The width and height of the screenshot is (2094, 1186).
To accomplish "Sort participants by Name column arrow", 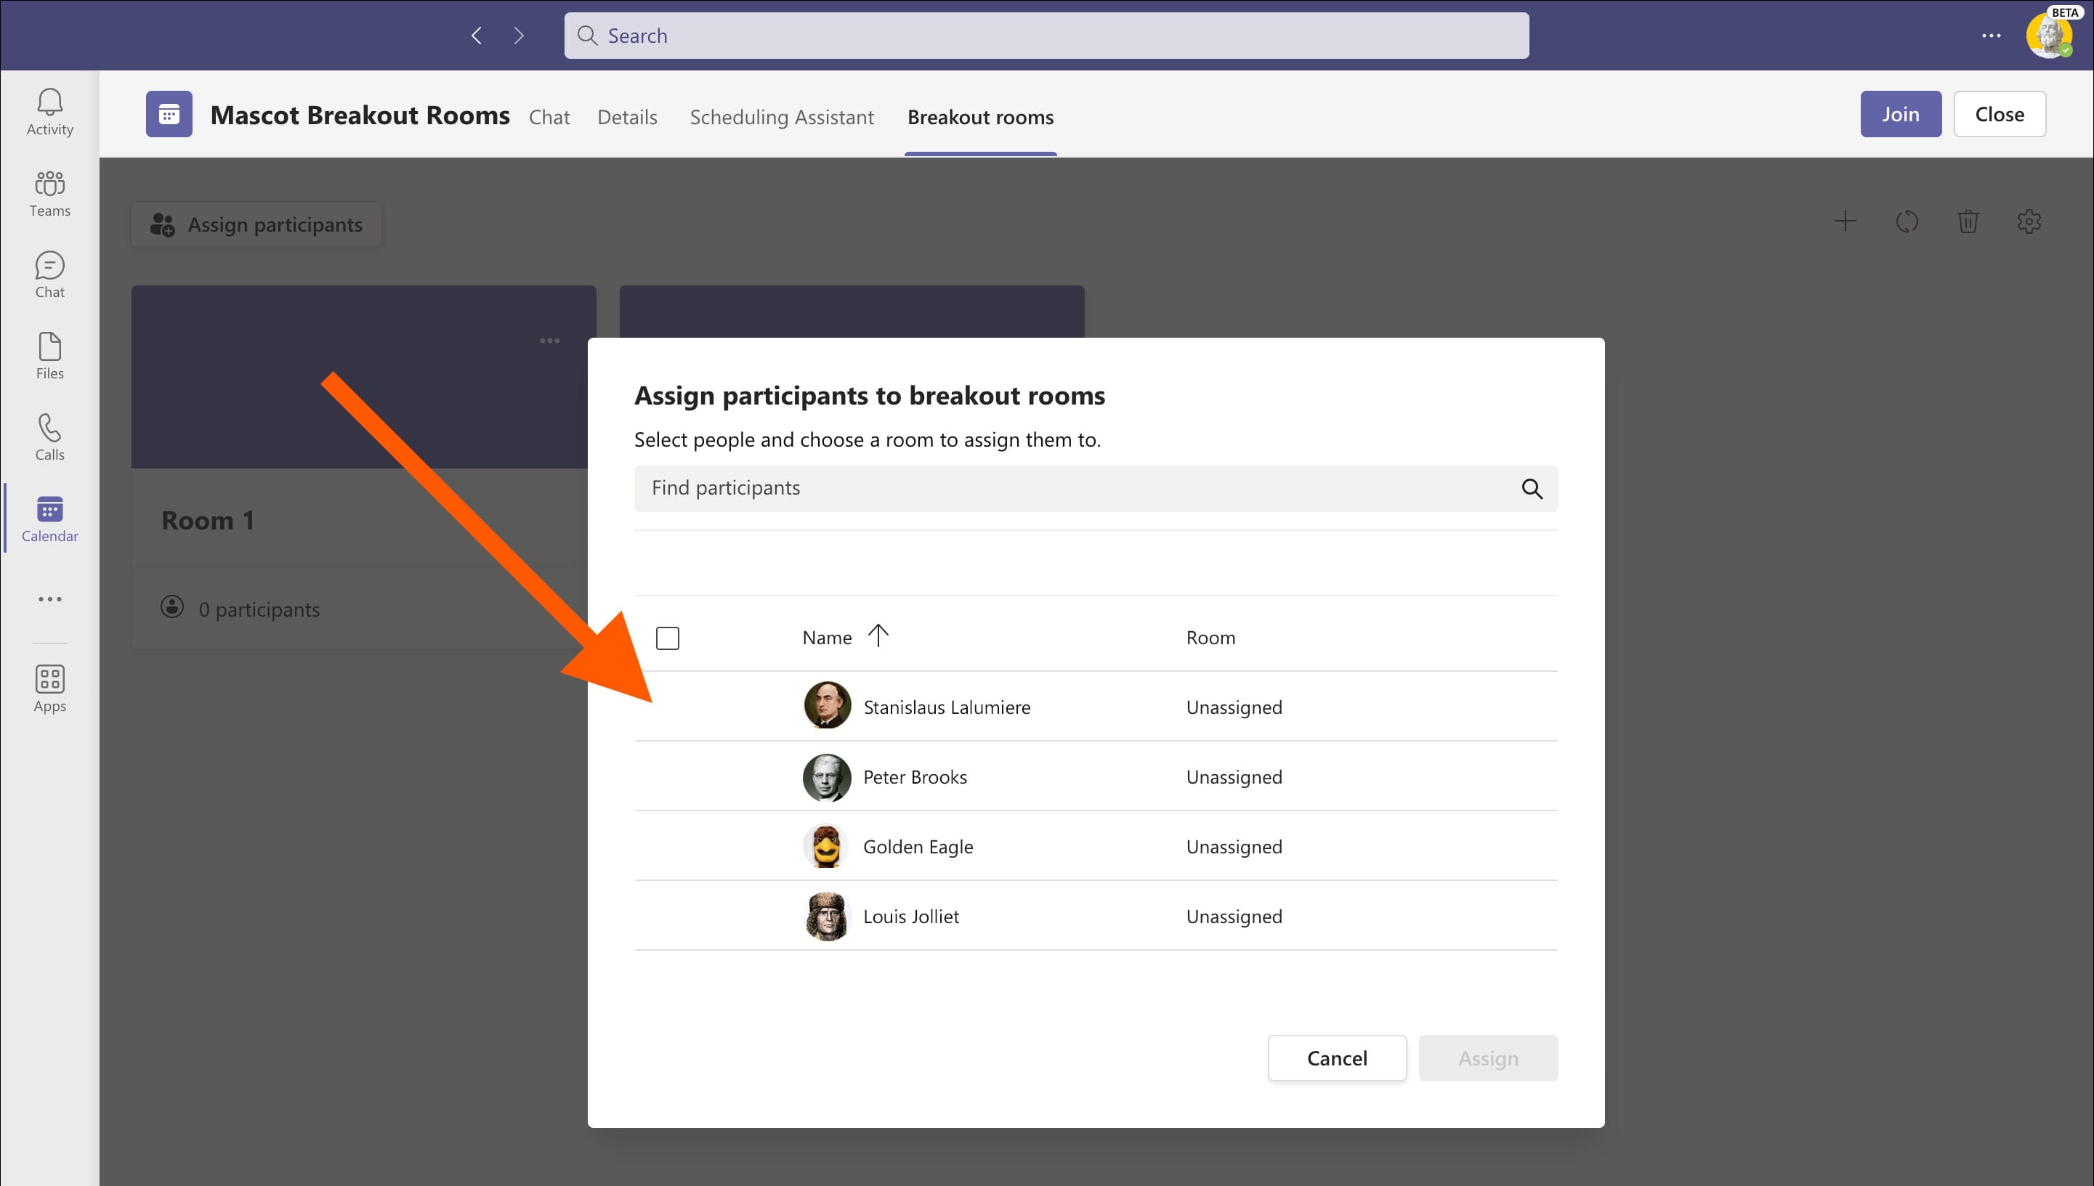I will pyautogui.click(x=878, y=635).
